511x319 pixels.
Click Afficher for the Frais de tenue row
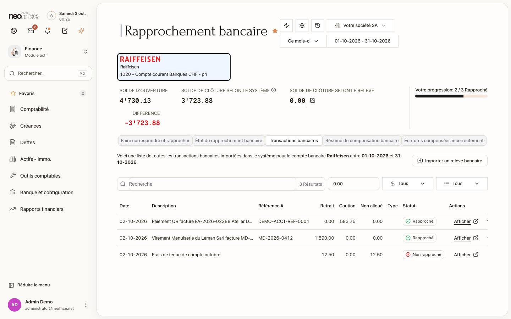466,255
